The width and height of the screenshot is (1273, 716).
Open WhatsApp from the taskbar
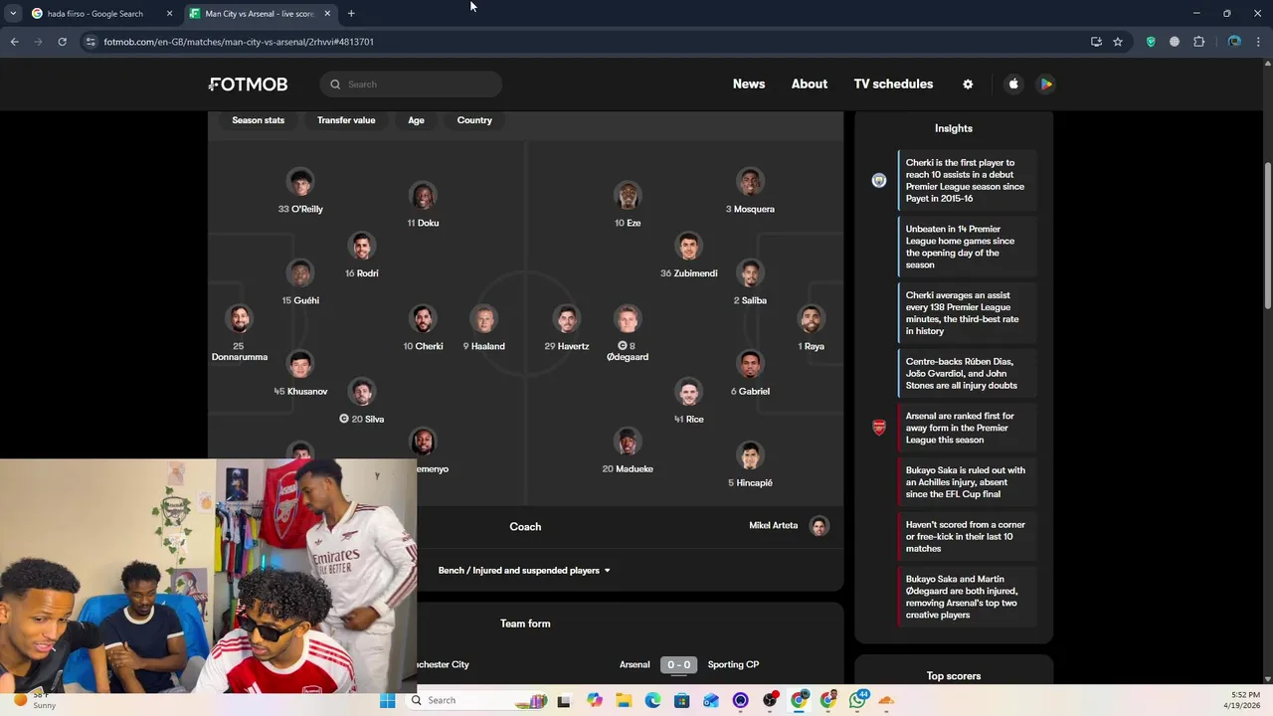[x=857, y=700]
